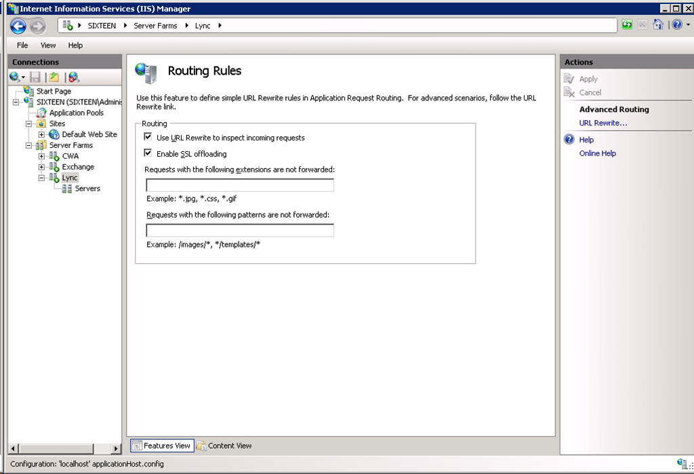Click the Back navigation arrow button
The width and height of the screenshot is (694, 474).
coord(18,26)
